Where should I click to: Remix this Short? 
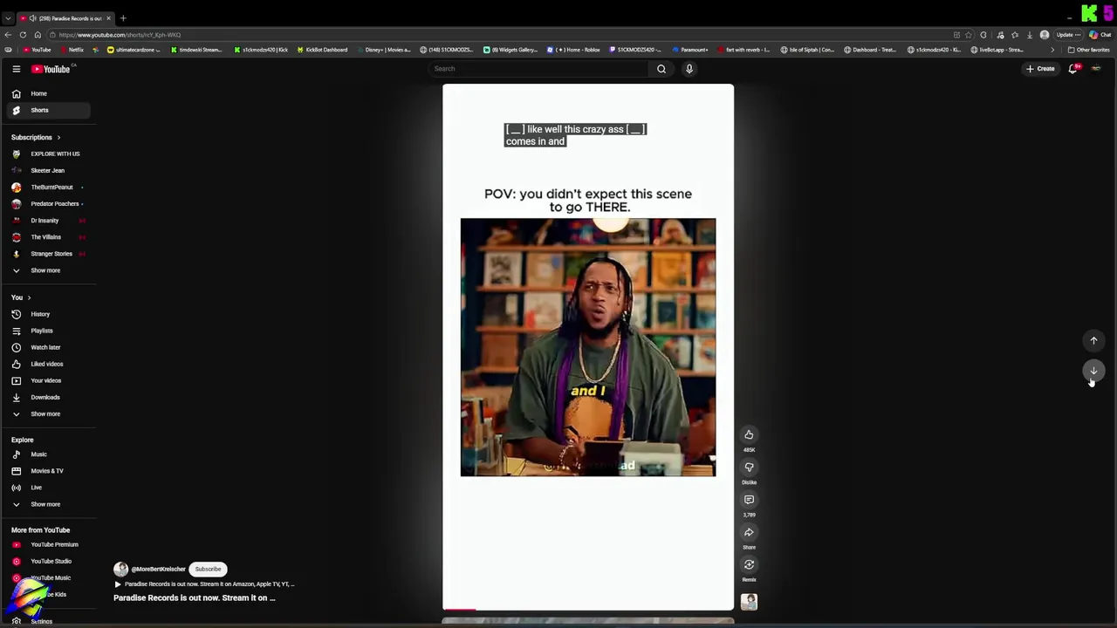[749, 564]
